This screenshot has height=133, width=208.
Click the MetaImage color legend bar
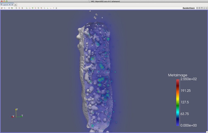pyautogui.click(x=178, y=103)
